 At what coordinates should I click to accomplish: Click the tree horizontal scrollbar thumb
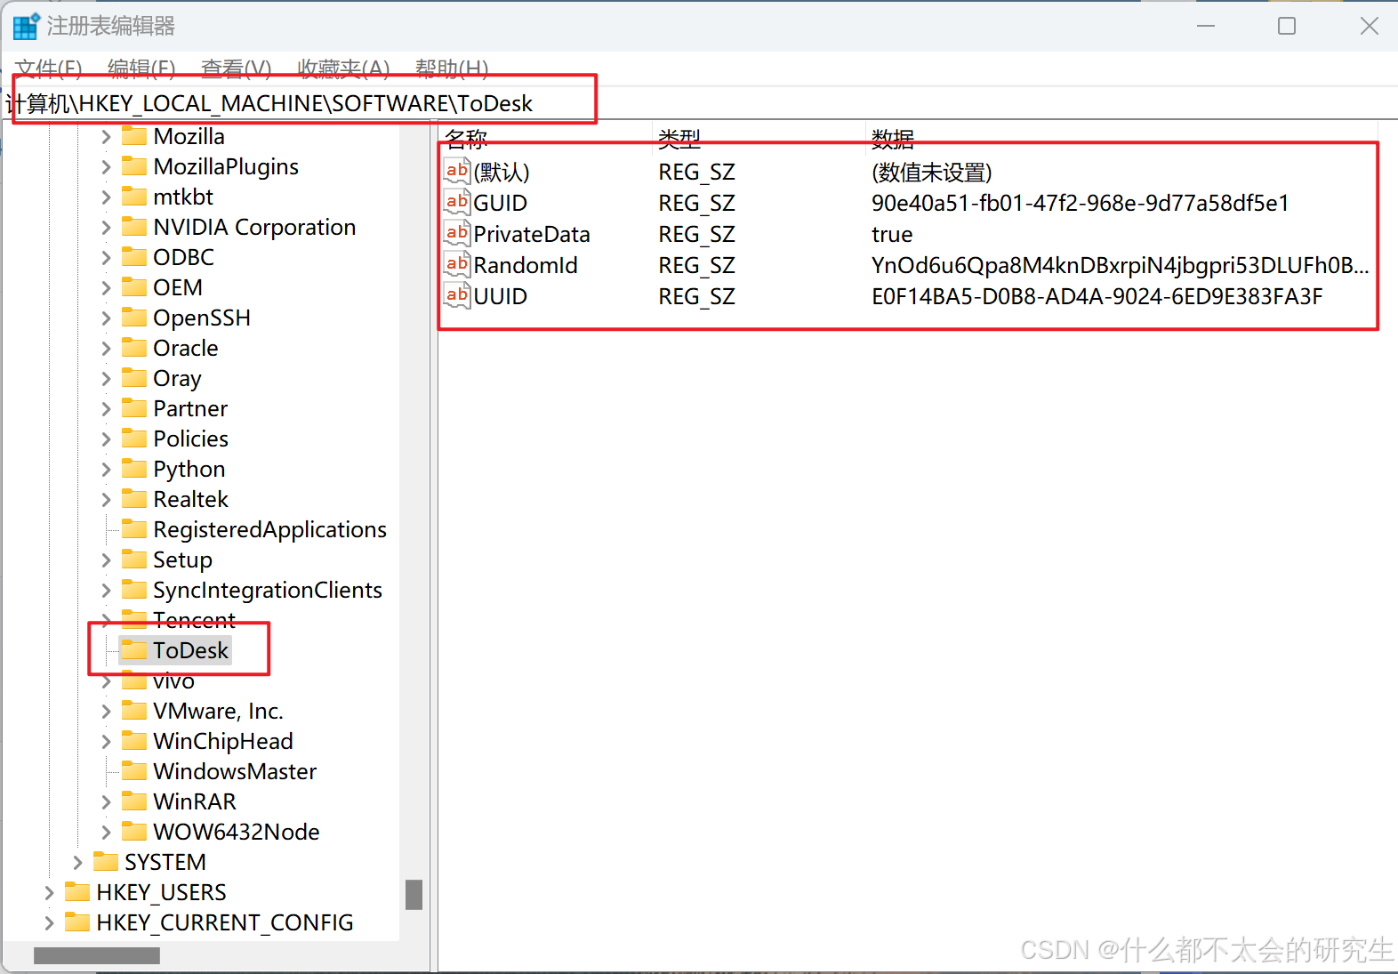pos(97,955)
